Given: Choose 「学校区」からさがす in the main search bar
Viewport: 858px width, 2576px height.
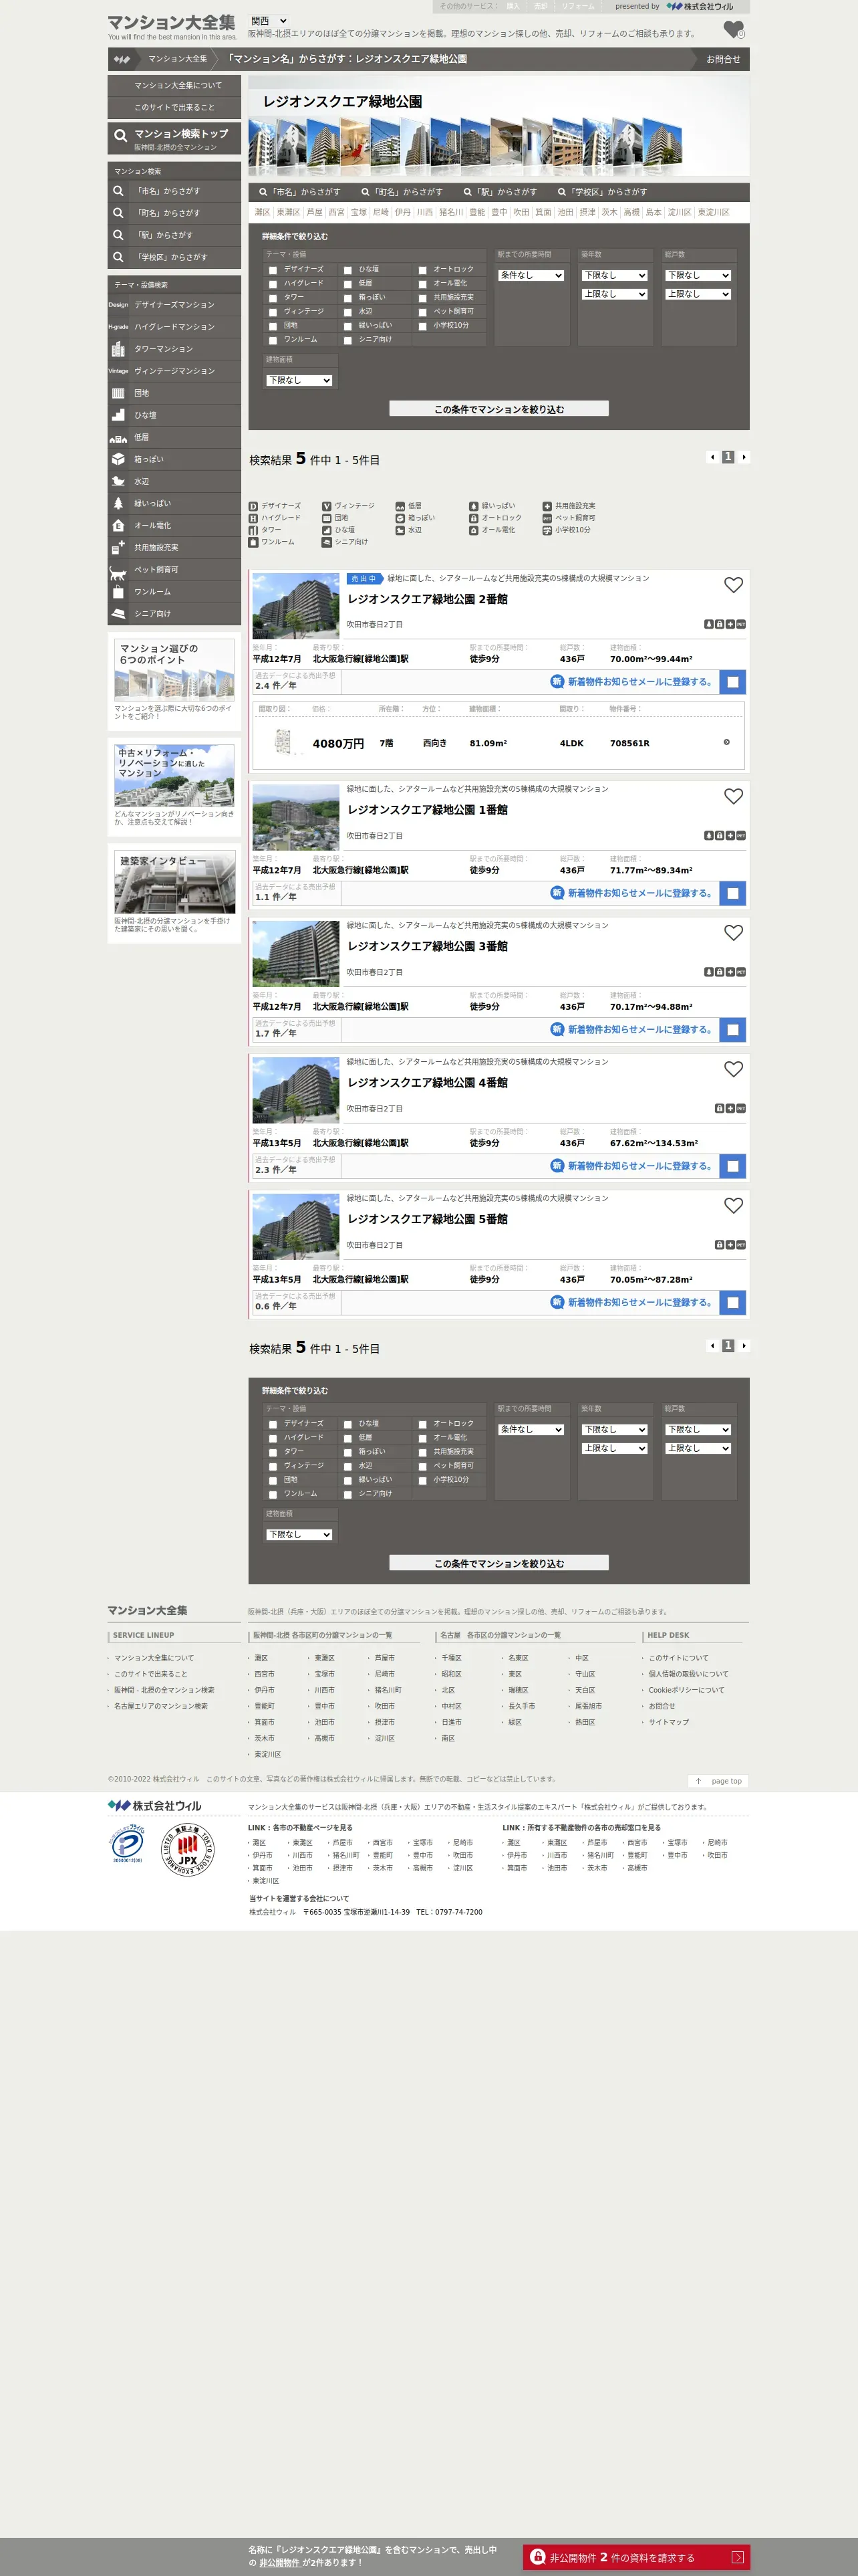Looking at the screenshot, I should (x=602, y=192).
